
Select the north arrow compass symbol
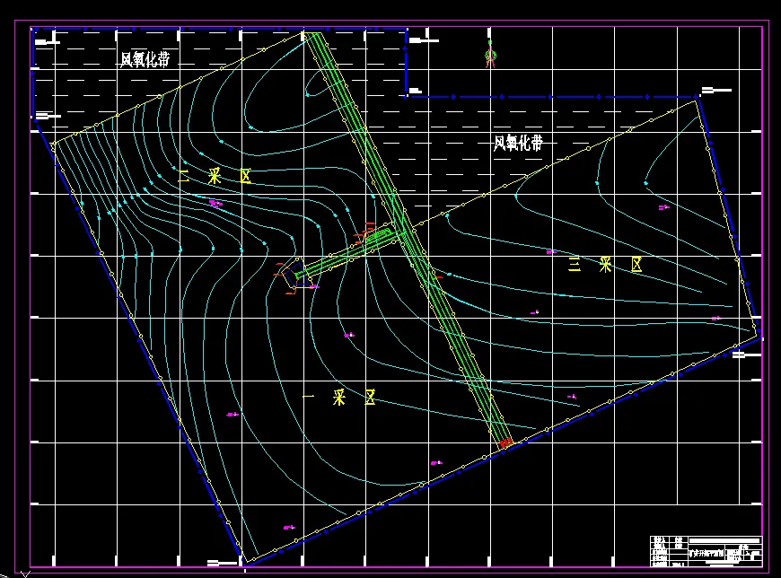491,54
